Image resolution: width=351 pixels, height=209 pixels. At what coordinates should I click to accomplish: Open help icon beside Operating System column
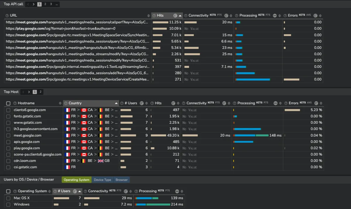click(15, 191)
